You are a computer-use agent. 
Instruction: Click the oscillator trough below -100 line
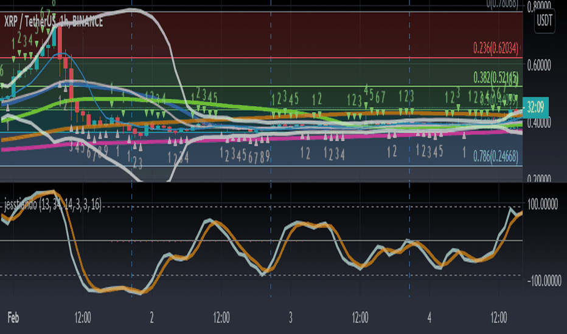coord(141,293)
